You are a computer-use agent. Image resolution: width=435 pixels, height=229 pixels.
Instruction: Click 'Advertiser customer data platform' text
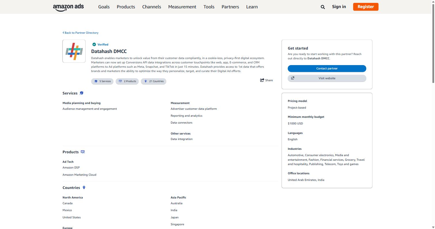pos(194,109)
